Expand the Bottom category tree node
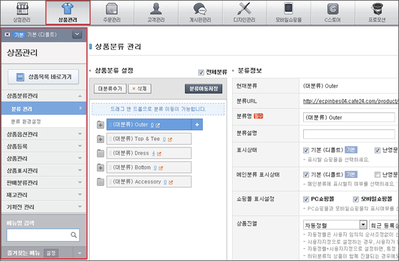The width and height of the screenshot is (399, 261). pyautogui.click(x=100, y=167)
